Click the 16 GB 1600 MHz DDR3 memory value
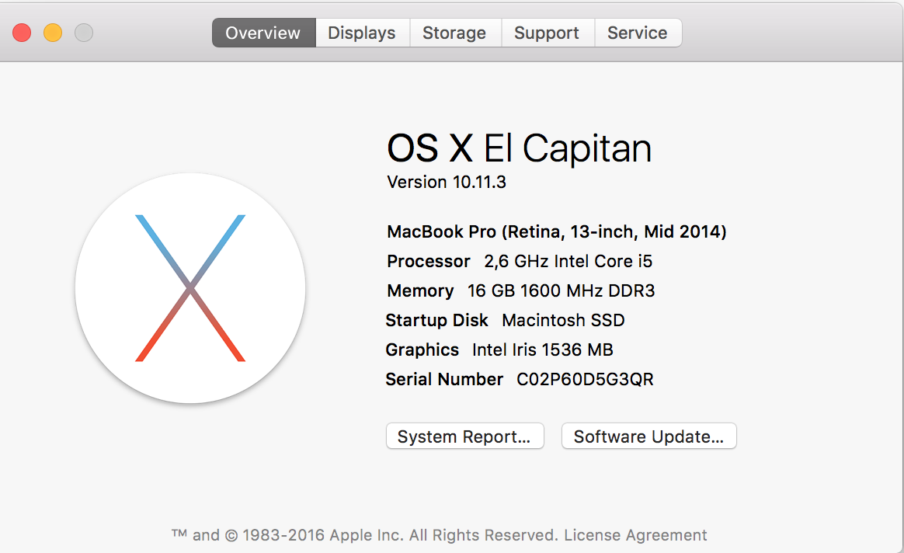 pos(561,290)
